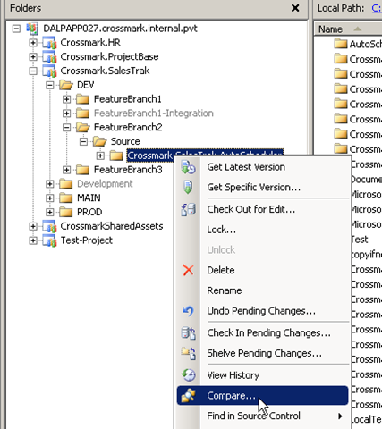Choose Delete from the context menu
Screen dimensions: 382x429
coord(262,270)
